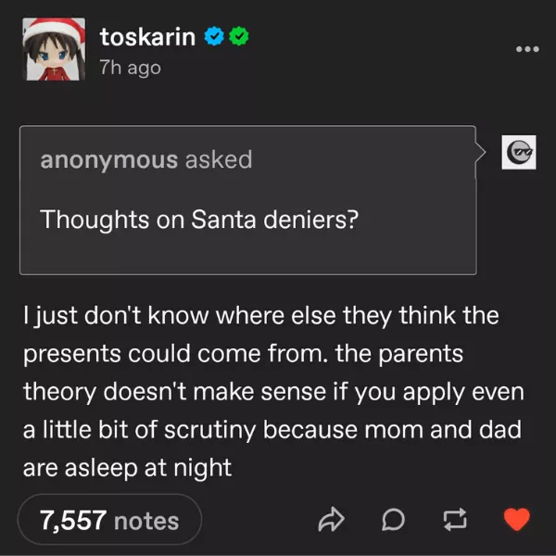The width and height of the screenshot is (556, 556).
Task: Open the 7h ago timestamp link
Action: tap(131, 68)
